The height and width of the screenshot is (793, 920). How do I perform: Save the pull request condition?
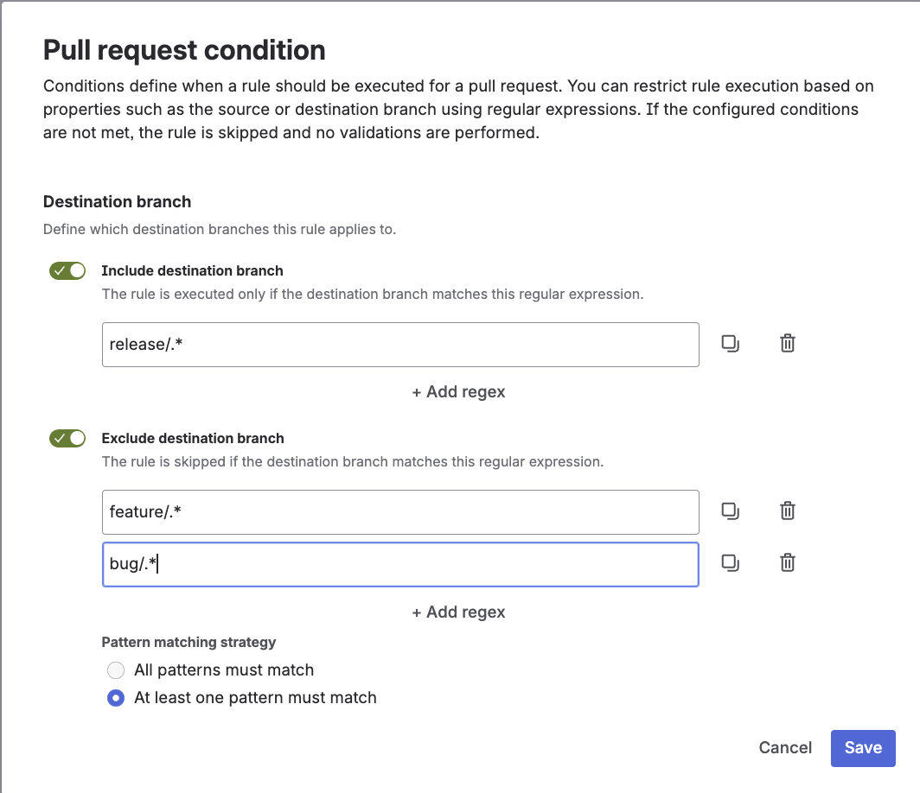pos(863,748)
